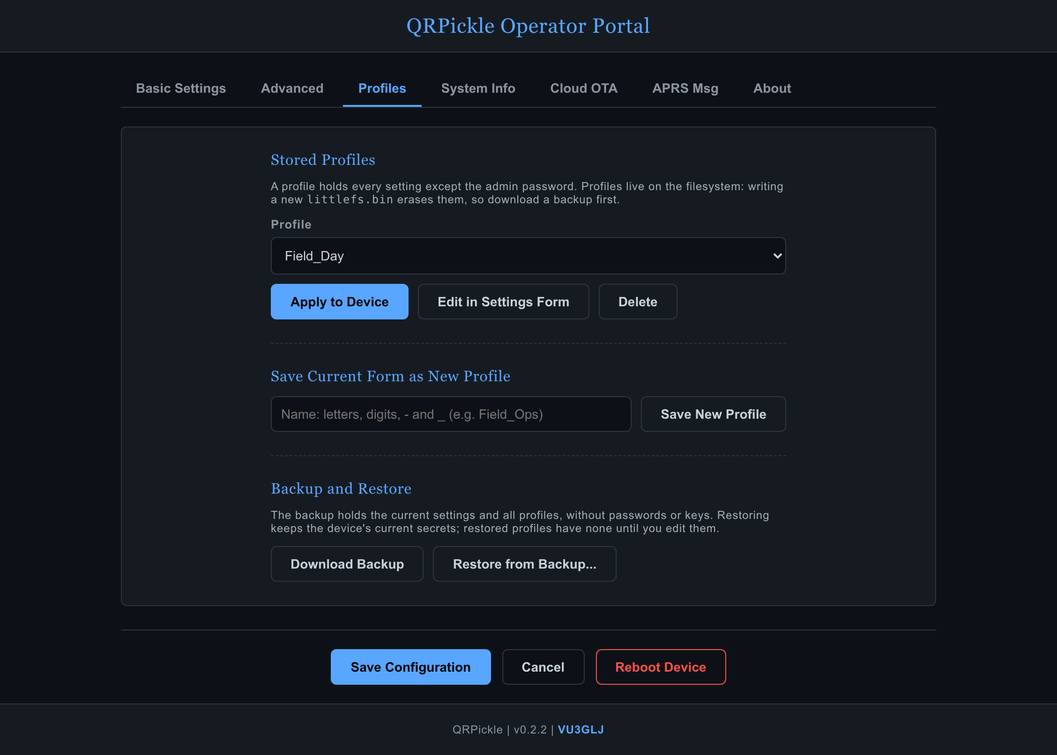Click Save Configuration button
1057x755 pixels.
coord(410,667)
